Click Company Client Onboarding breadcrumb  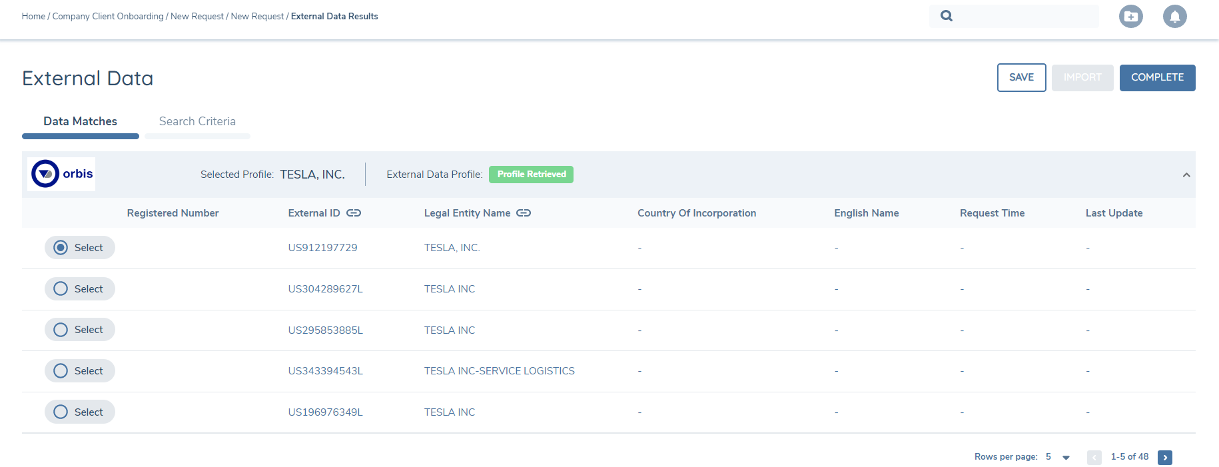pyautogui.click(x=108, y=16)
